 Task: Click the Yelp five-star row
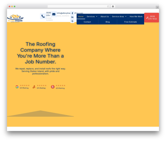pos(60,86)
